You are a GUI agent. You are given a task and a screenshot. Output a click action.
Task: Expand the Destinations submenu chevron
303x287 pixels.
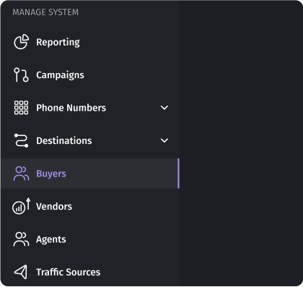tap(164, 140)
